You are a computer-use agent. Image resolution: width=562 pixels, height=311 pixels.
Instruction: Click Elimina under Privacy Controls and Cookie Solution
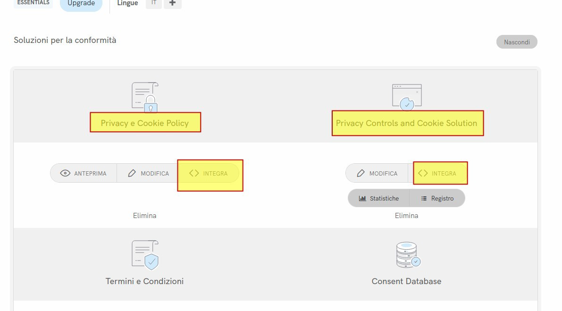pyautogui.click(x=406, y=216)
